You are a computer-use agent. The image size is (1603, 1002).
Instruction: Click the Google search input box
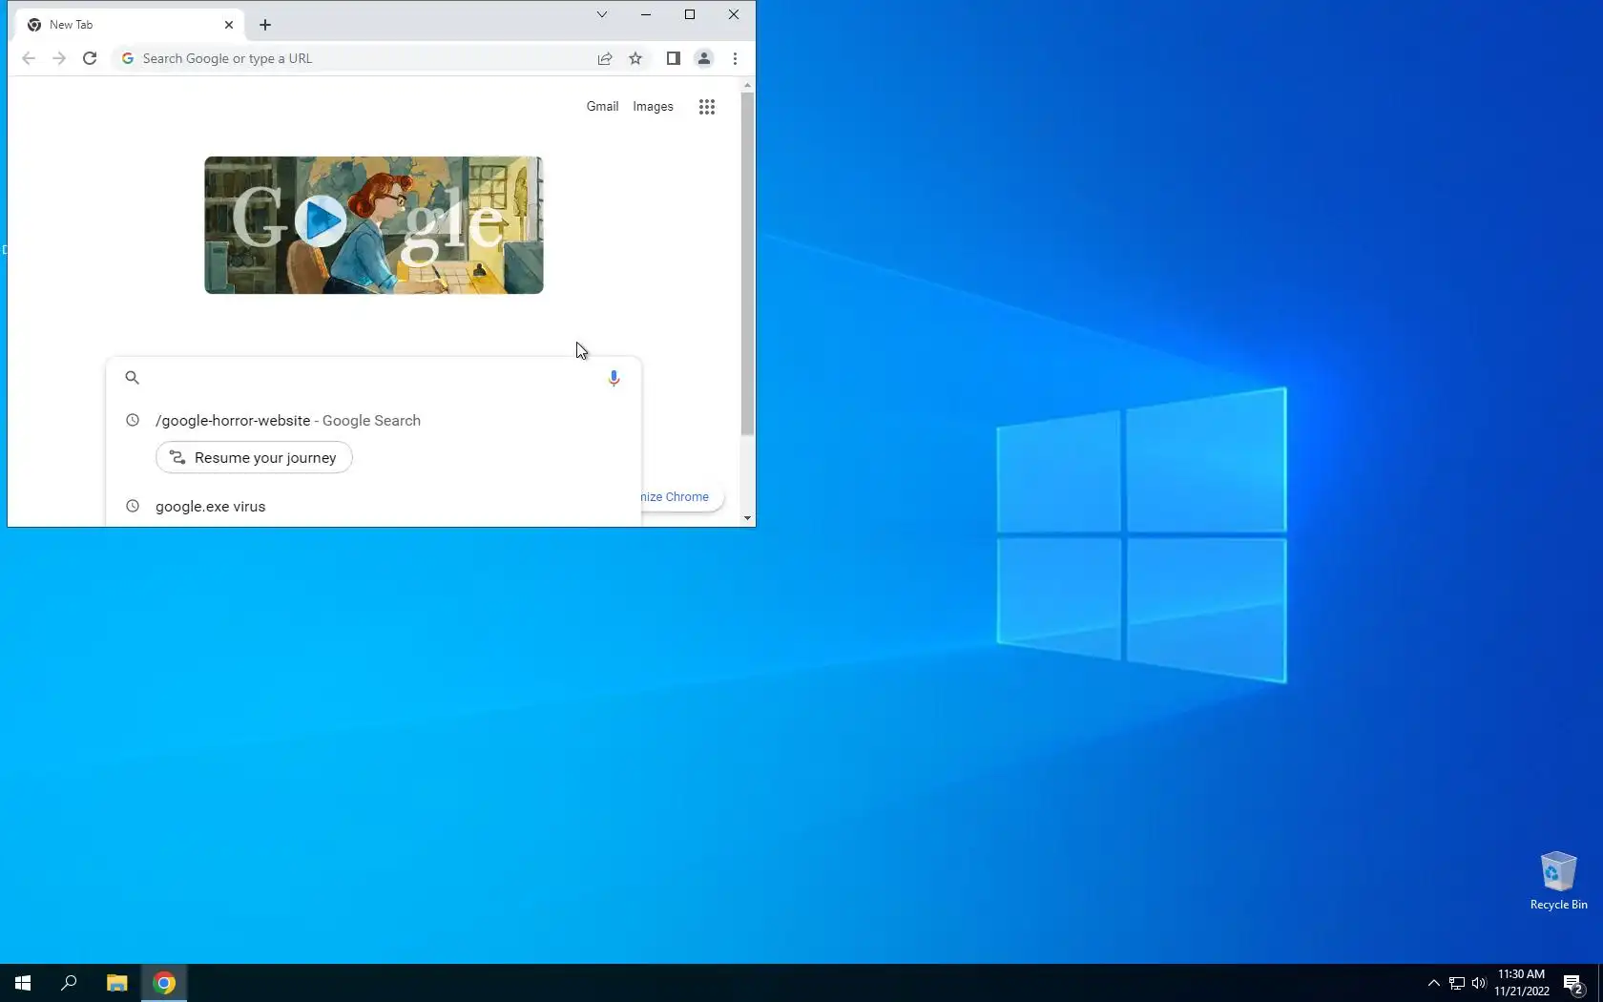point(374,378)
